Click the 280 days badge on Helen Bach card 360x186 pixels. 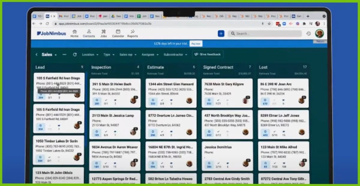tap(97, 102)
